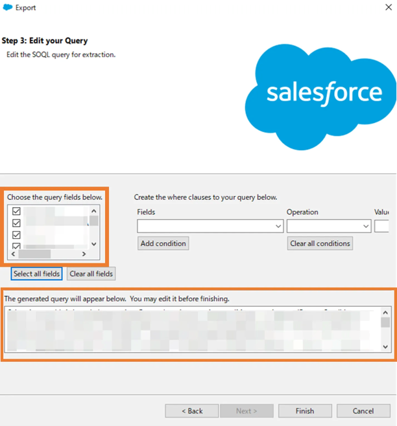
Task: Go to the previous step with Back
Action: [x=192, y=410]
